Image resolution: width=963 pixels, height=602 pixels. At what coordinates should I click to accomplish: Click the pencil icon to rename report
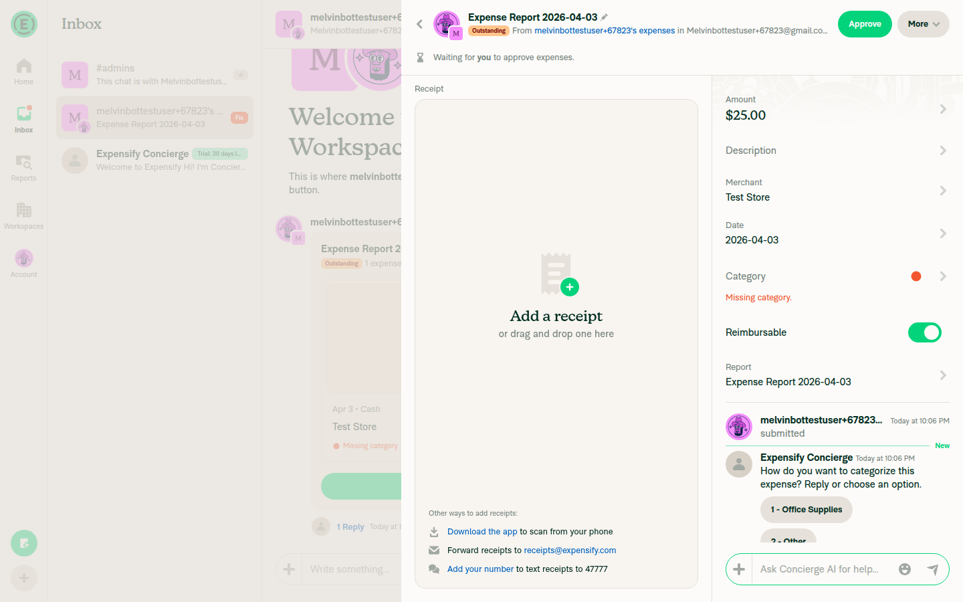click(x=605, y=17)
